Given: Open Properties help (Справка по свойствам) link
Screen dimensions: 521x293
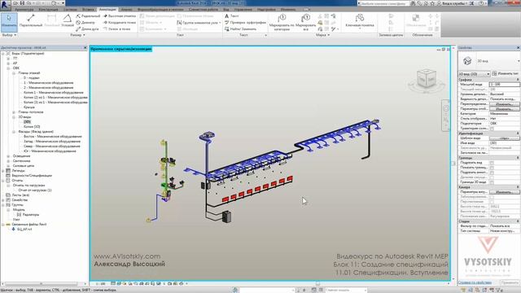Looking at the screenshot, I should click(475, 282).
